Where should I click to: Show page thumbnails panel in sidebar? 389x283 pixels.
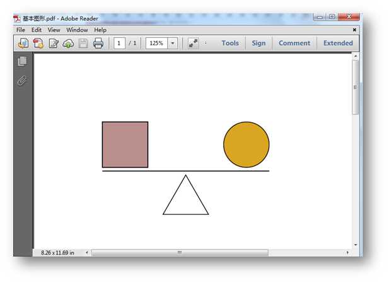[x=22, y=61]
